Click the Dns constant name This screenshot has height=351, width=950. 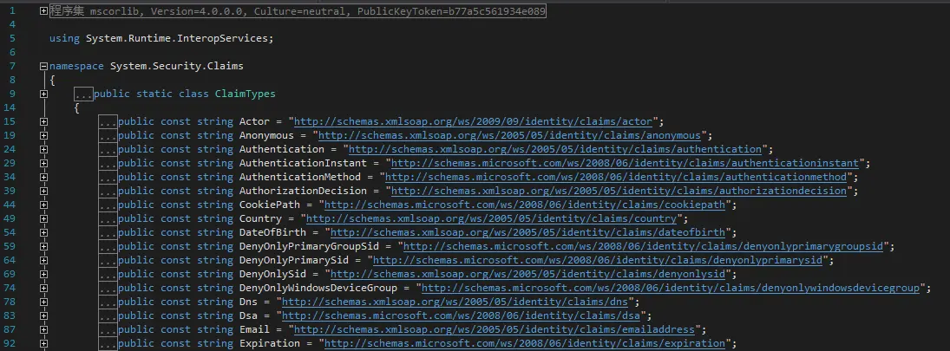(248, 302)
